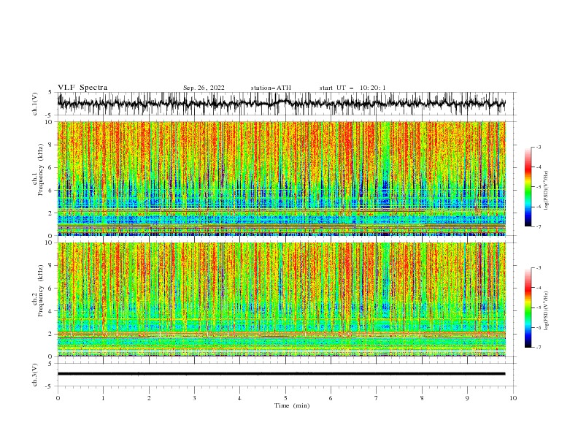Click the time axis tick label 3
Image resolution: width=578 pixels, height=447 pixels.
click(194, 398)
